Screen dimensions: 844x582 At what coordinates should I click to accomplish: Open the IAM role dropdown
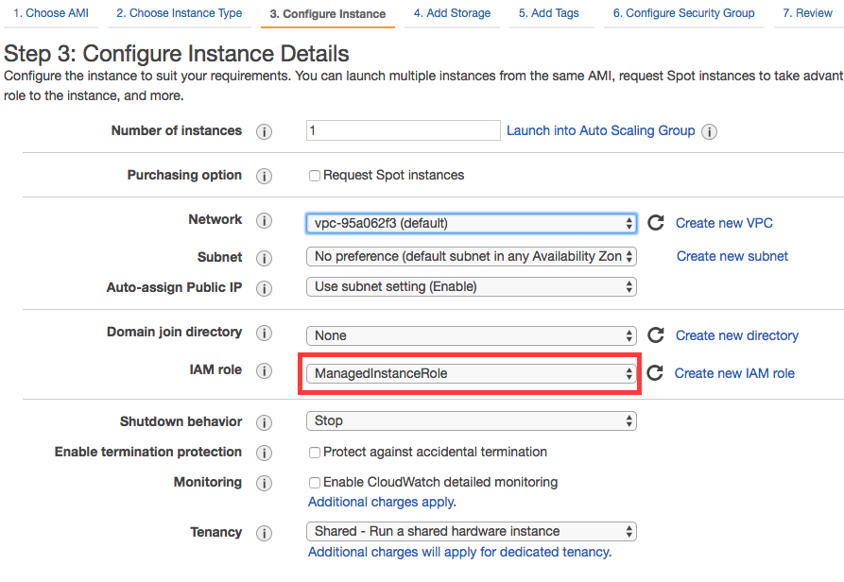471,374
